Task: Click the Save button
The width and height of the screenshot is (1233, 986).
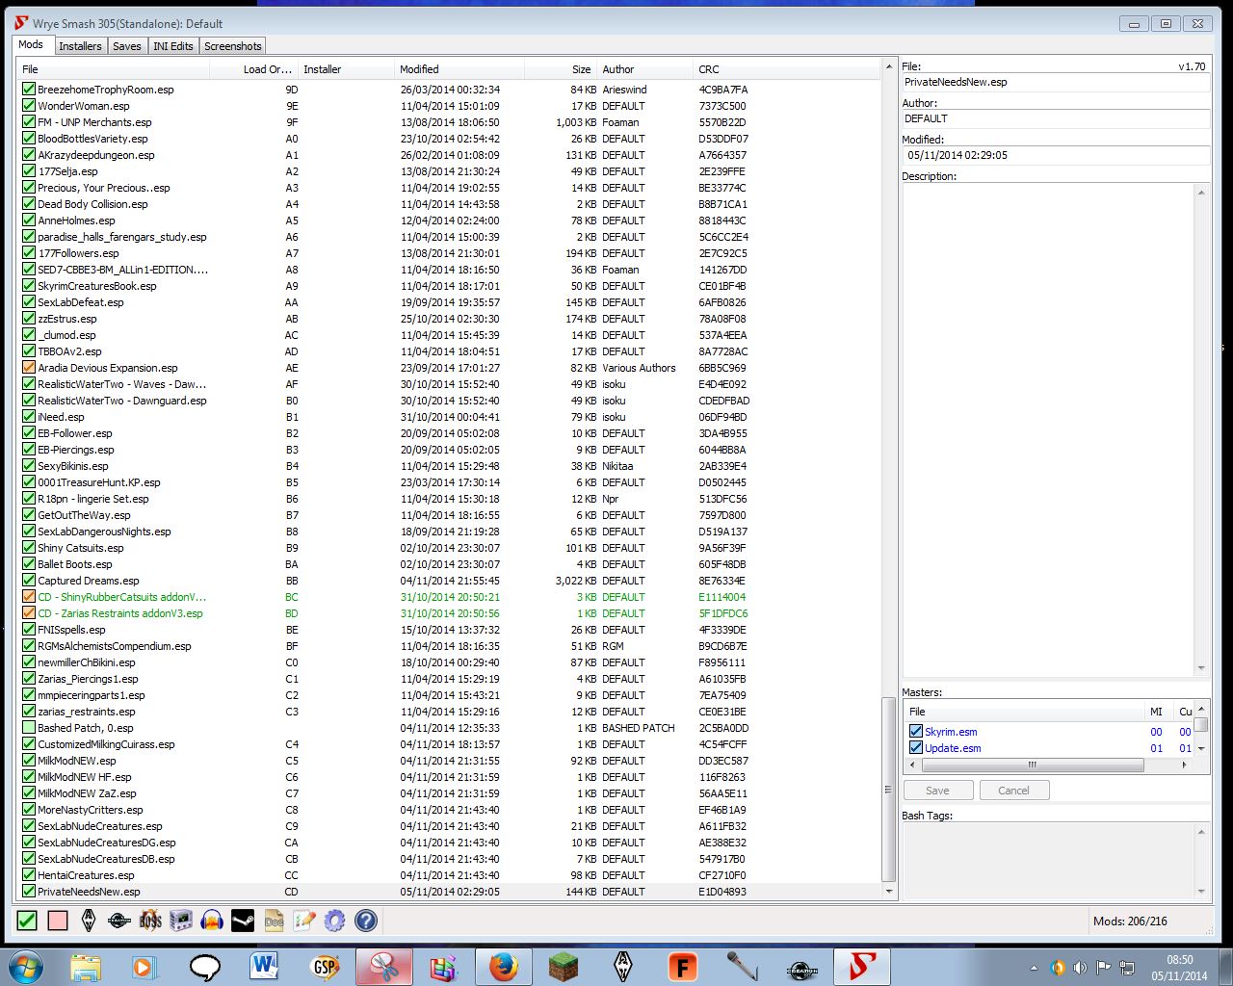Action: coord(937,791)
